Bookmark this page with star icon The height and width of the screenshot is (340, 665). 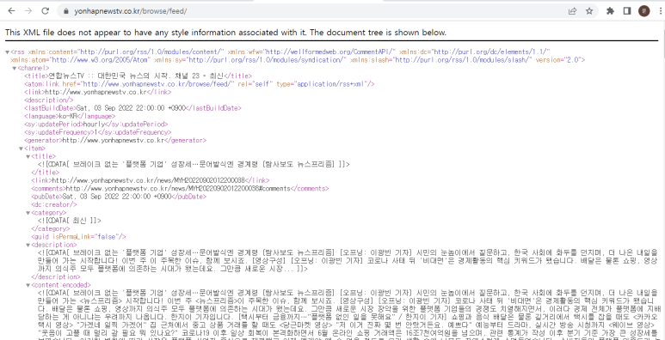tap(589, 11)
